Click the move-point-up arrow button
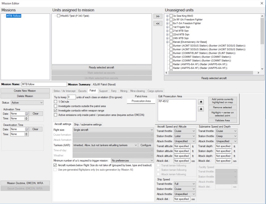Image resolution: width=266 pixels, height=204 pixels. click(x=201, y=102)
